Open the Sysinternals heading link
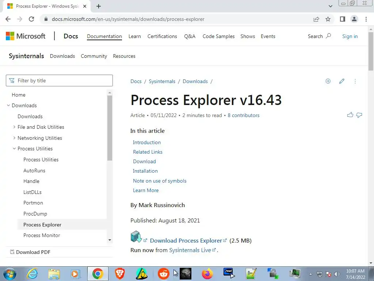 [26, 56]
